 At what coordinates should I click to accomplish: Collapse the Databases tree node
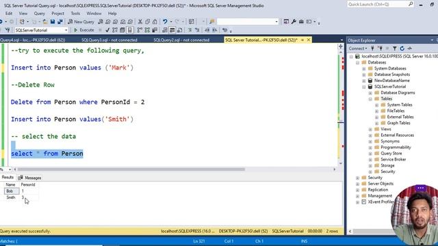[x=357, y=62]
